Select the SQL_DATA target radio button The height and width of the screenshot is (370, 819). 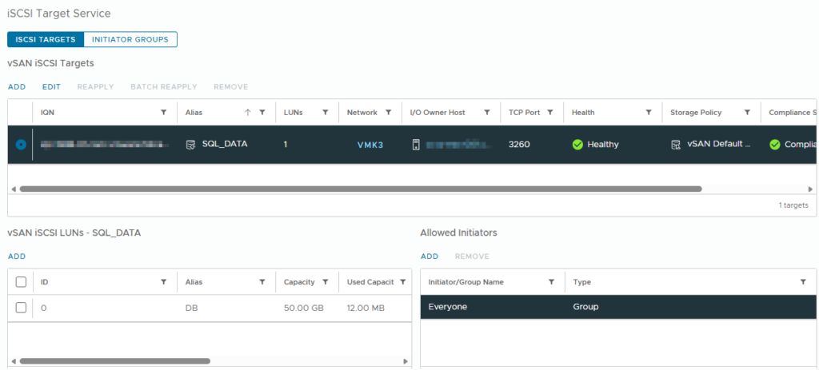point(21,145)
